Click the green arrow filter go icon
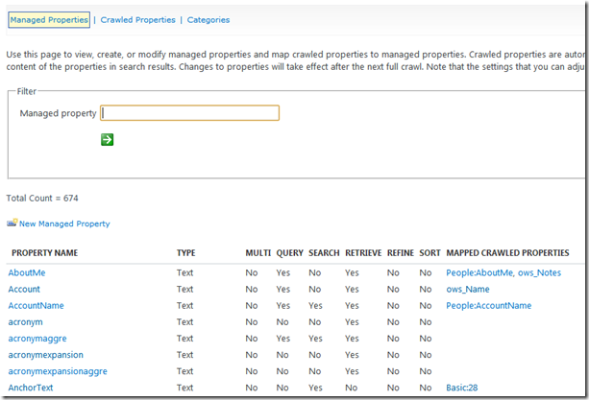589x400 pixels. (x=107, y=139)
